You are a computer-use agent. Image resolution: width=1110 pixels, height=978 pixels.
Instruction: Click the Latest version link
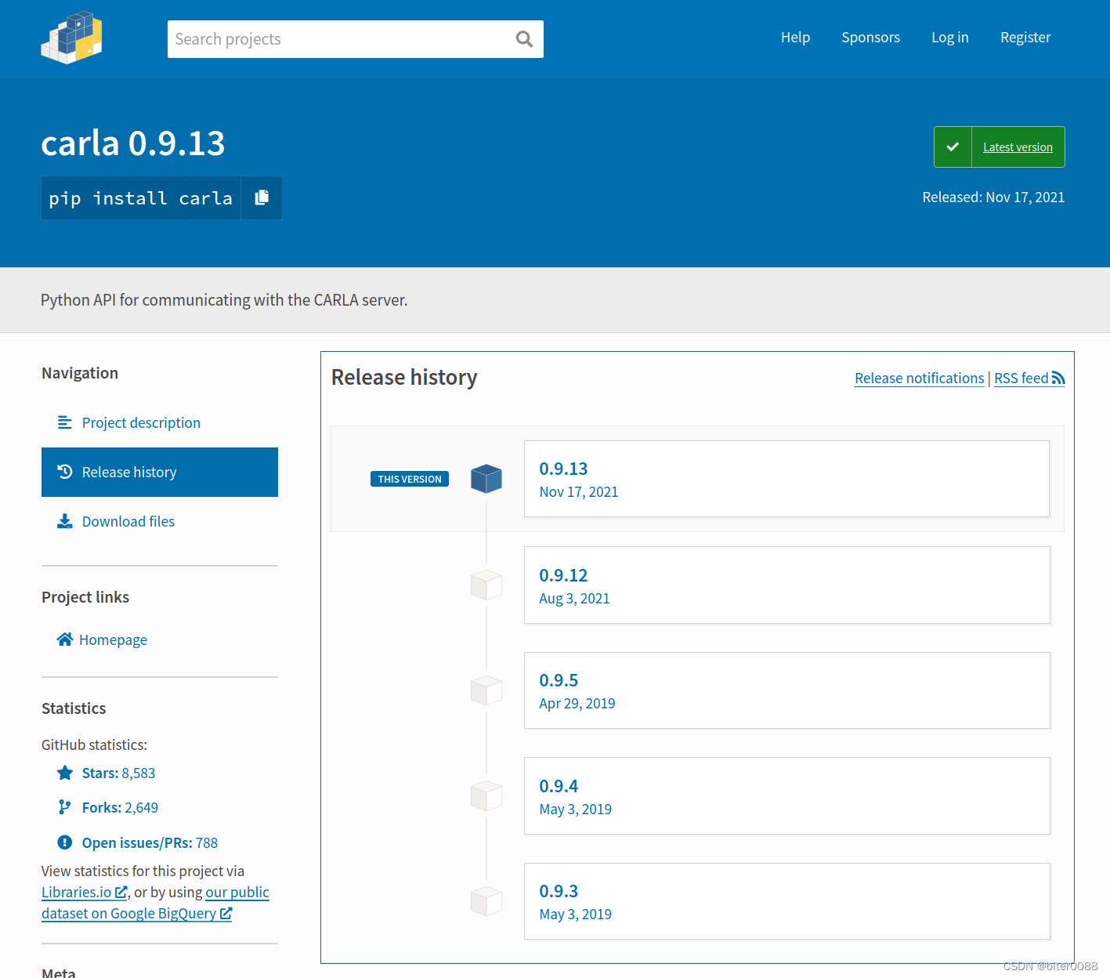click(x=1018, y=147)
